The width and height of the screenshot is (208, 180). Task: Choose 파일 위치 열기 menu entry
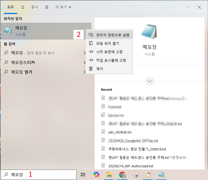tap(109, 44)
